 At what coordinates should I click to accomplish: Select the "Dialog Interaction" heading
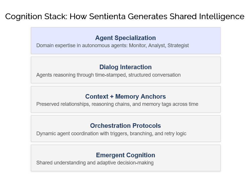click(x=125, y=67)
